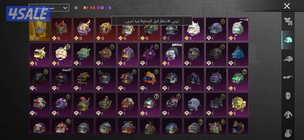304x140 pixels.
Task: Select the Esports-labeled helmet skin
Action: [x=61, y=79]
